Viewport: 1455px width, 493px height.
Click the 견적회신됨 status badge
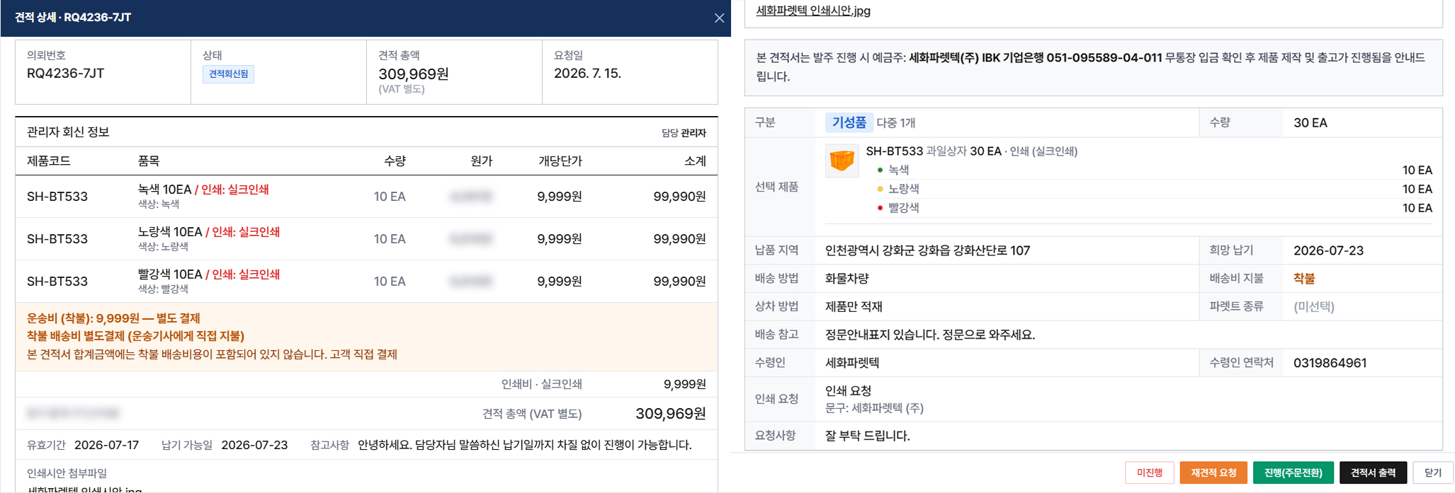[228, 74]
